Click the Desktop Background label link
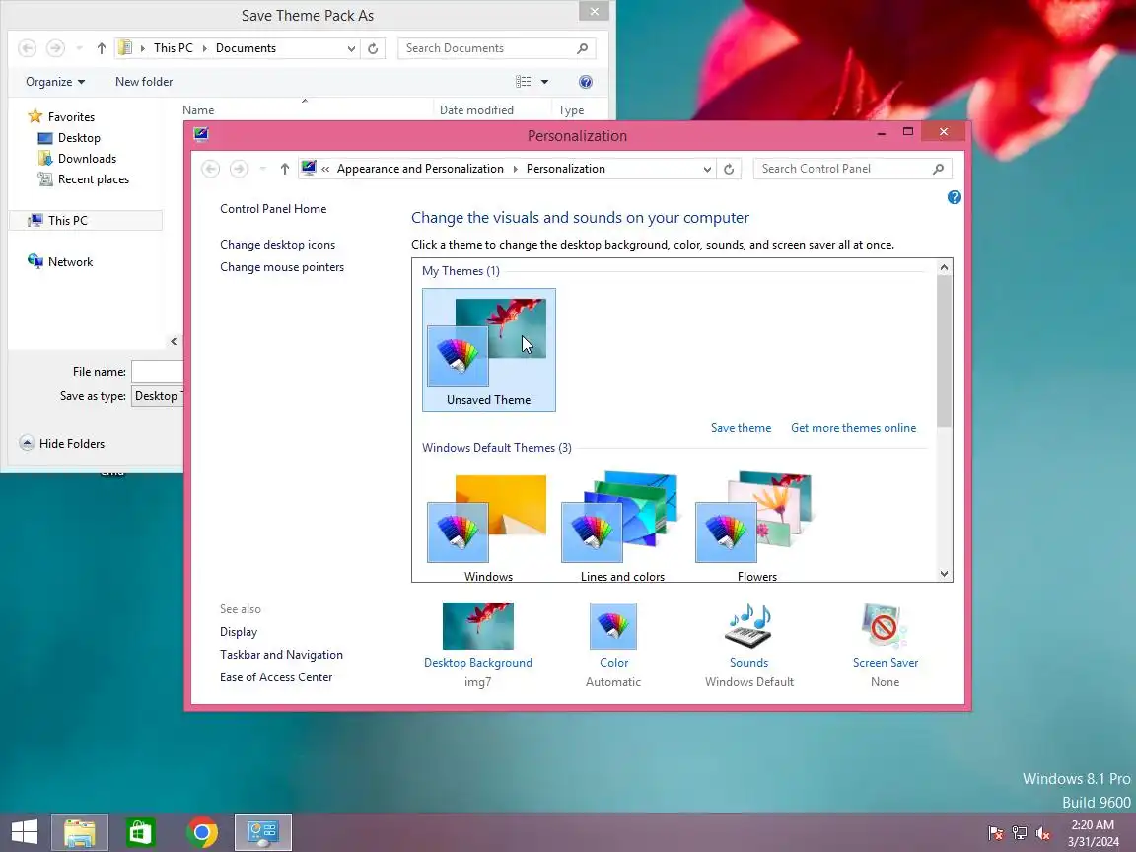Viewport: 1136px width, 852px height. 478,663
